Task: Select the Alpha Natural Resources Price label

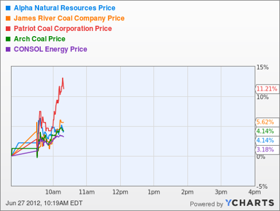Action: [65, 8]
